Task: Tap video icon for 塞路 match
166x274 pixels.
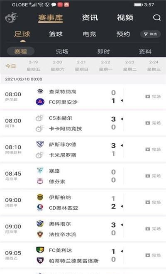Action: [148, 176]
